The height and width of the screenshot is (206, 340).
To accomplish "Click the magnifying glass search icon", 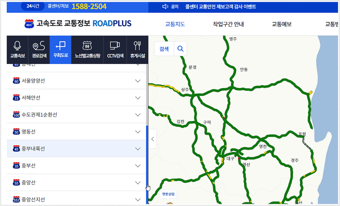I will pyautogui.click(x=180, y=49).
